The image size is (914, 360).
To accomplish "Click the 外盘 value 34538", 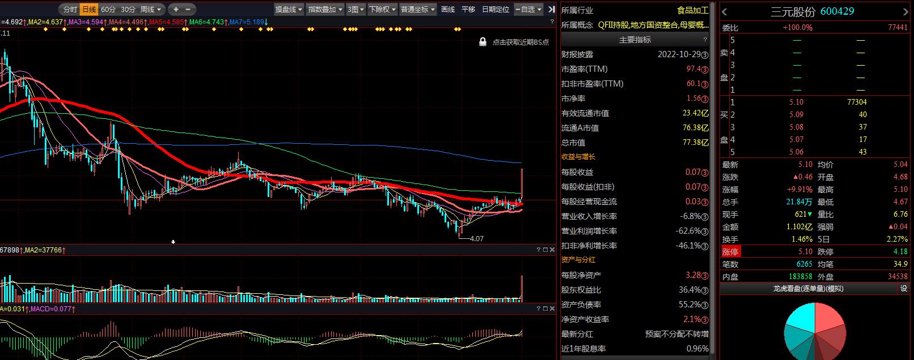I will click(897, 277).
